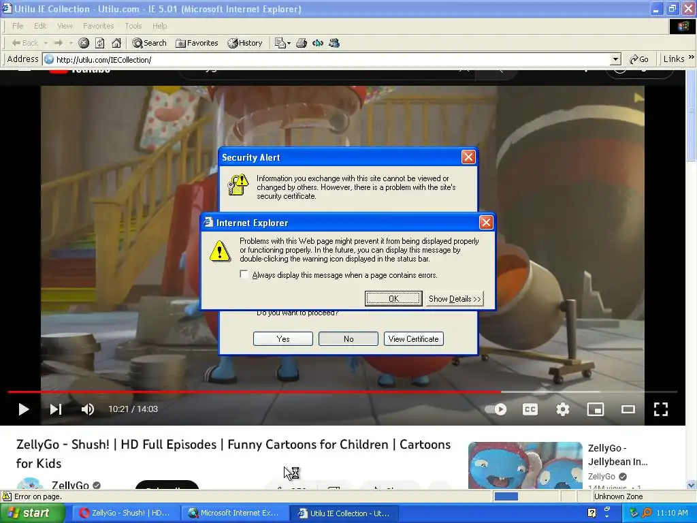Mute the video volume speaker icon

tap(88, 409)
